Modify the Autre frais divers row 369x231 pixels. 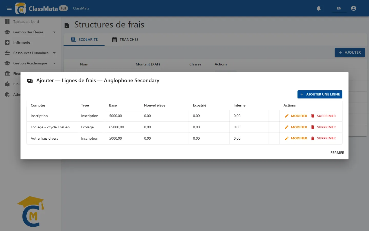(x=296, y=138)
